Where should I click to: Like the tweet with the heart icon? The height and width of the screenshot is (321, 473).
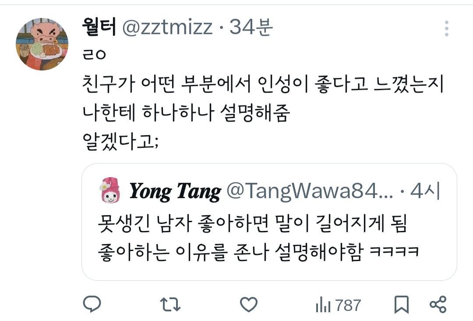click(x=249, y=304)
